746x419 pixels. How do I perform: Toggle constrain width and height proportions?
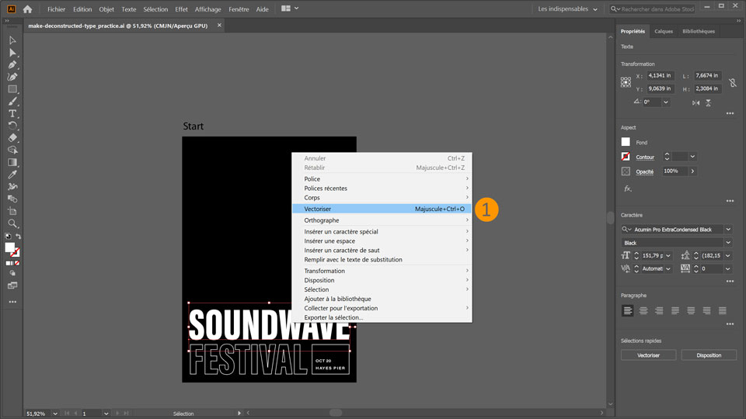pos(733,82)
